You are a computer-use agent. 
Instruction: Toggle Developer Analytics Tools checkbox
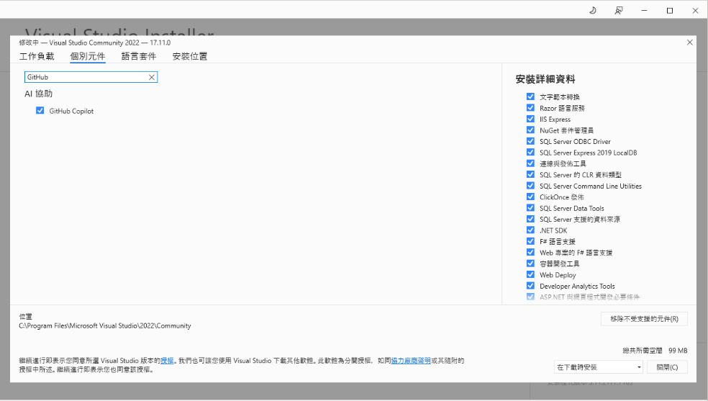530,285
